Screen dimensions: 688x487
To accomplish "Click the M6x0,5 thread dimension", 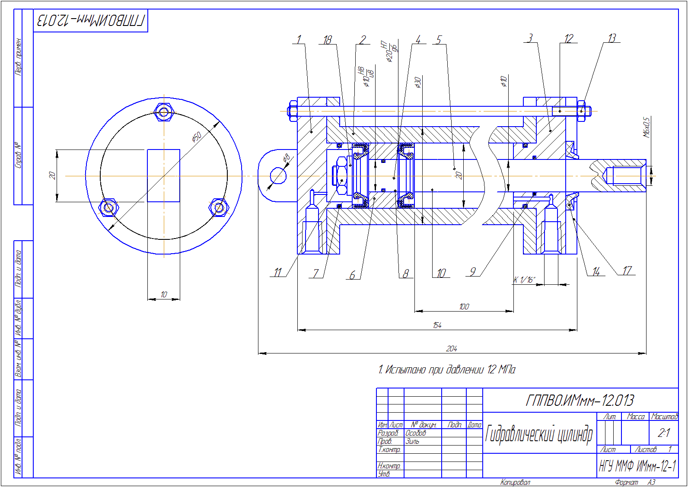I will point(647,127).
